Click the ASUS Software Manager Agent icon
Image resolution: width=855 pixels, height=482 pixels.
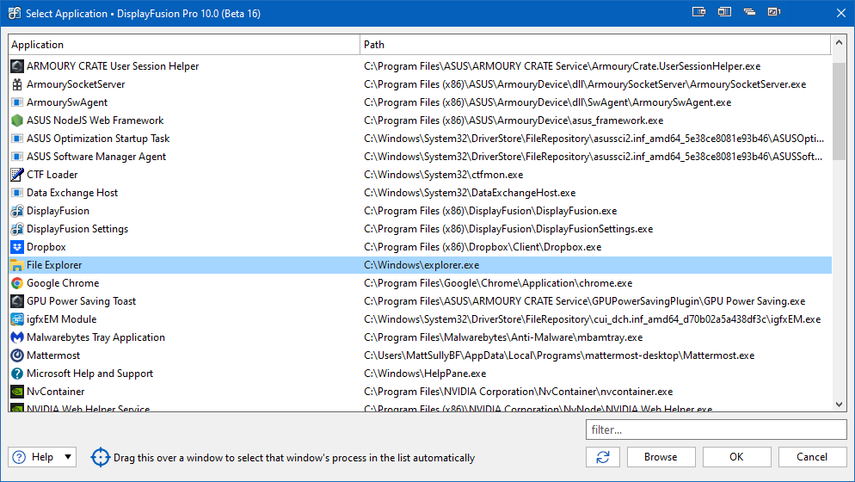tap(17, 156)
